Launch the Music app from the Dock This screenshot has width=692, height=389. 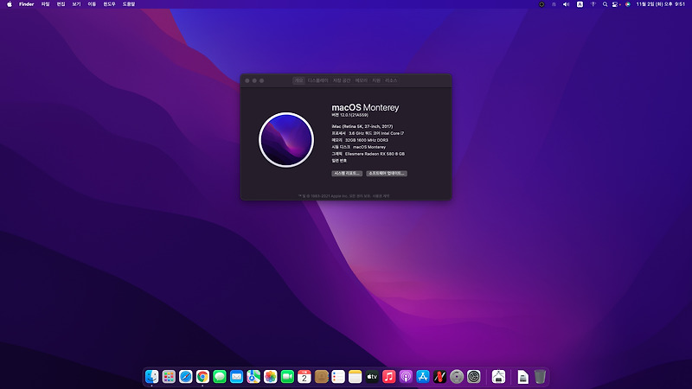388,377
